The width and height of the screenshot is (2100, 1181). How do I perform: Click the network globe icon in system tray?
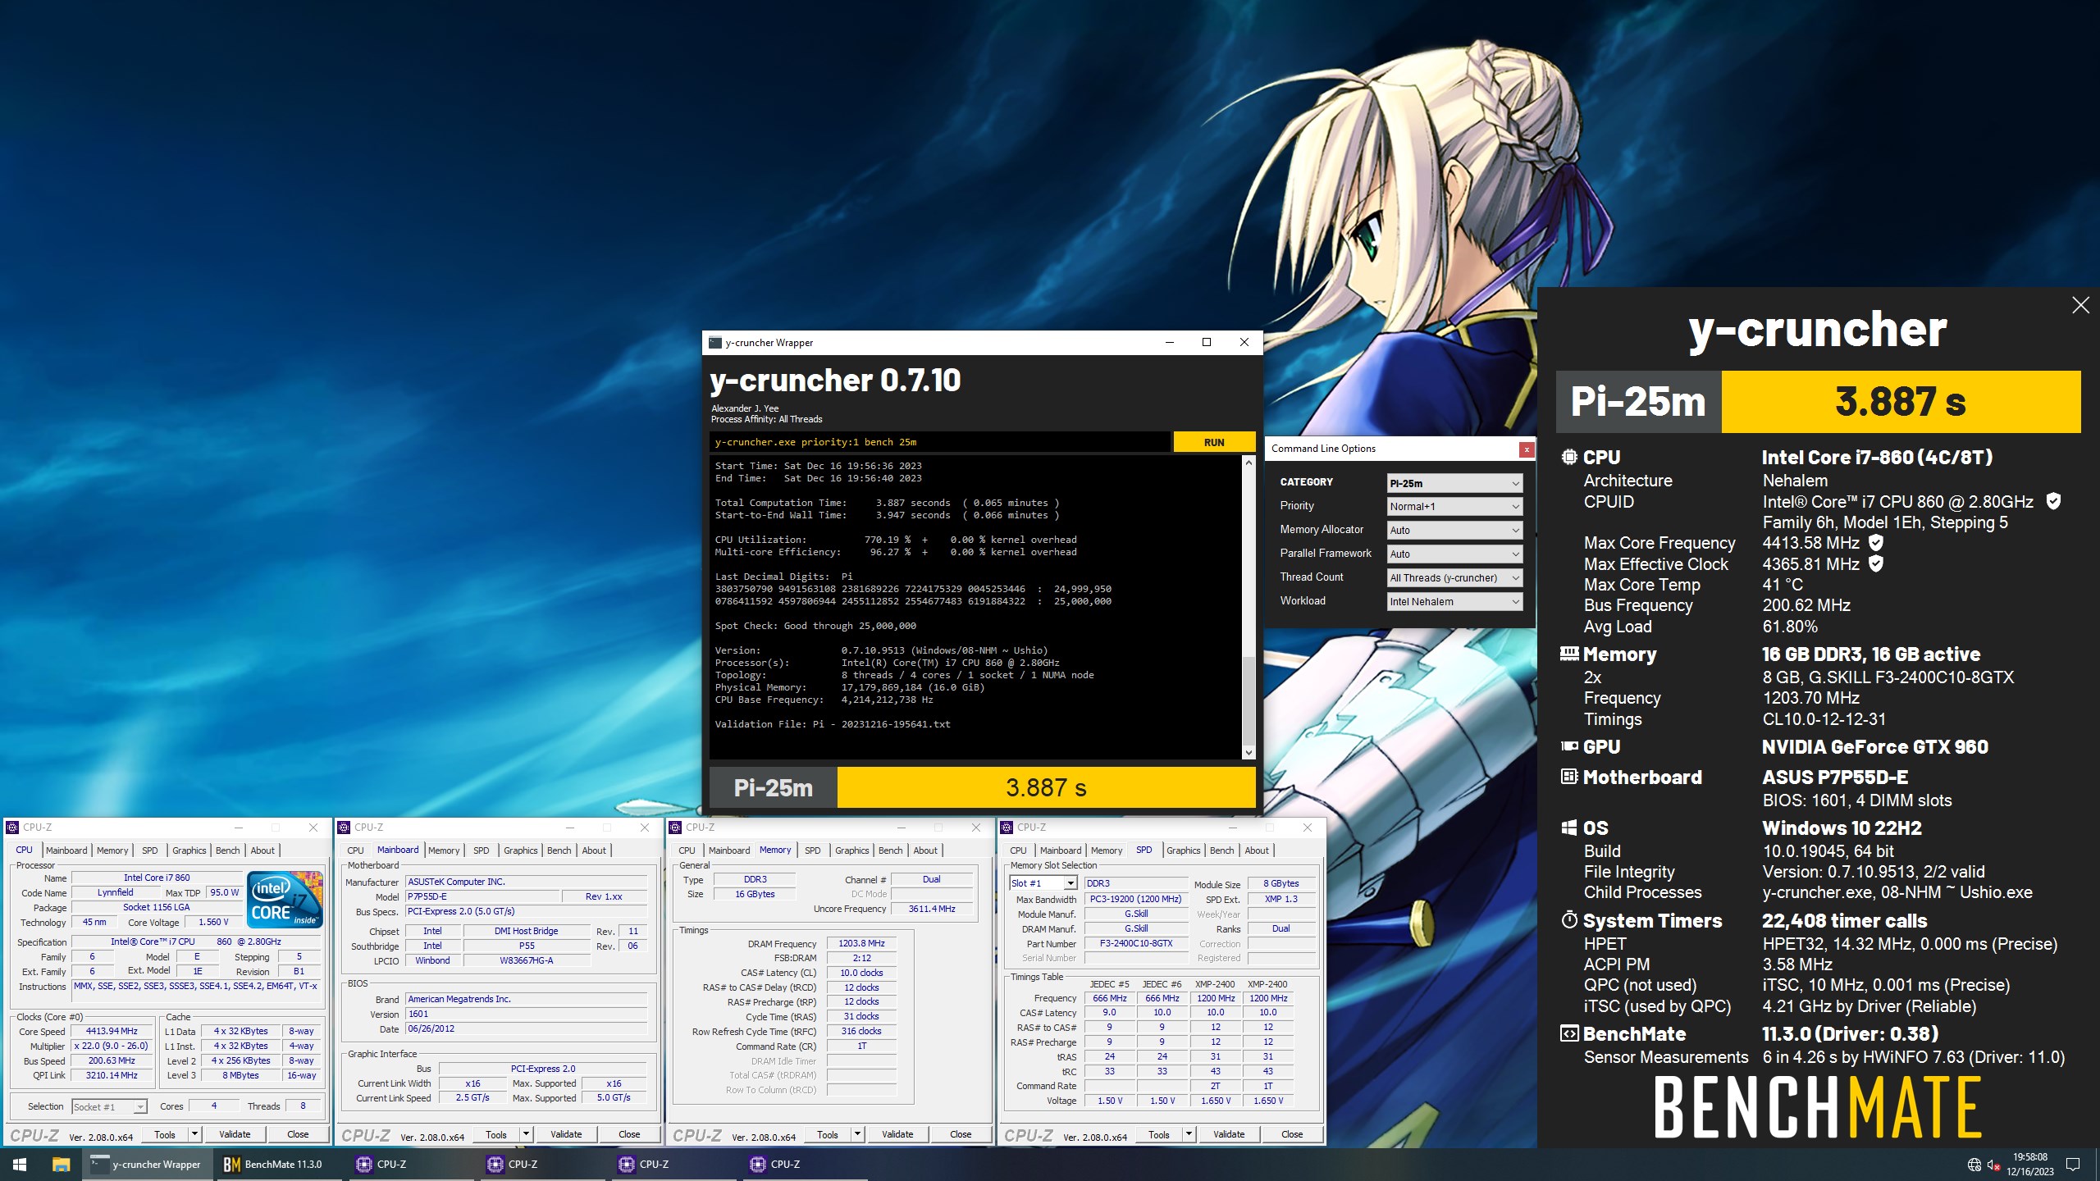(x=1974, y=1165)
